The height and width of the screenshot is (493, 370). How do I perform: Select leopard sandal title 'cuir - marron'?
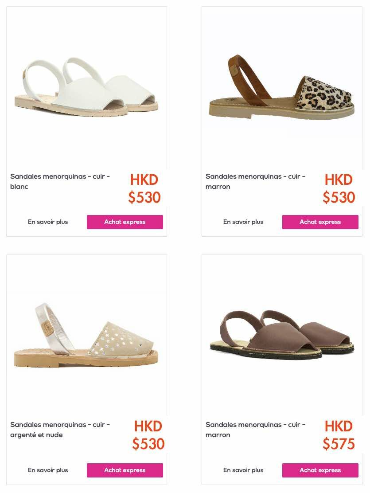(x=255, y=181)
